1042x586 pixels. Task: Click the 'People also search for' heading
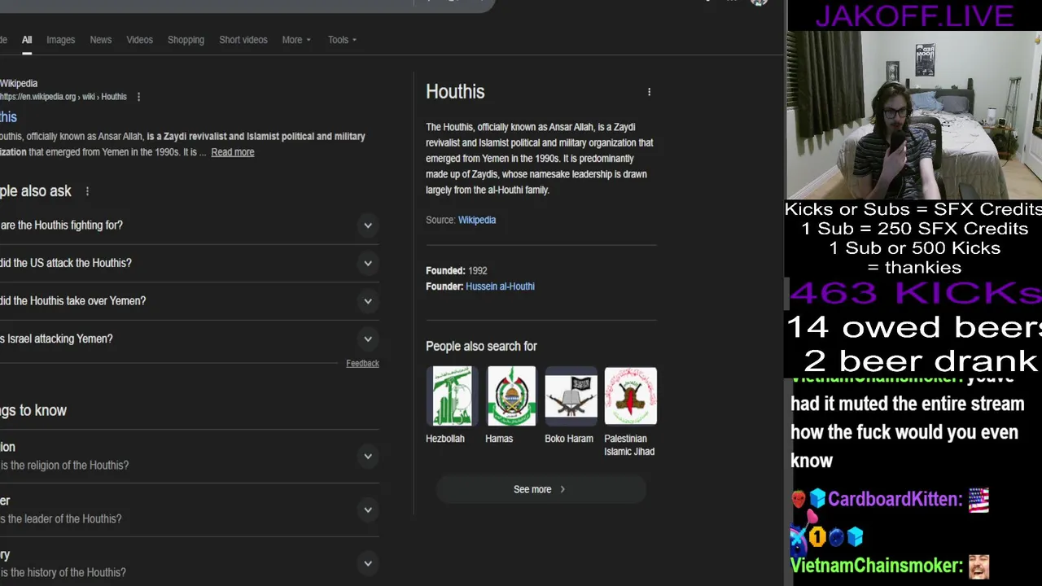click(x=481, y=347)
